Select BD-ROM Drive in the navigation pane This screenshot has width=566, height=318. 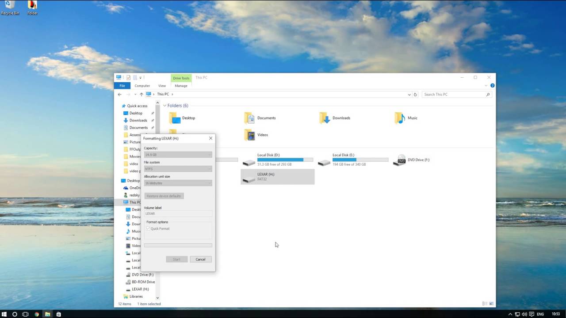pyautogui.click(x=143, y=282)
